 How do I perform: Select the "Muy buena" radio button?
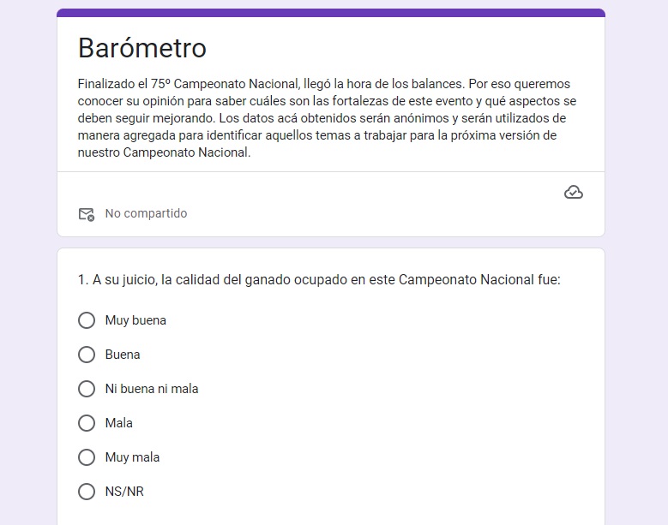tap(87, 320)
